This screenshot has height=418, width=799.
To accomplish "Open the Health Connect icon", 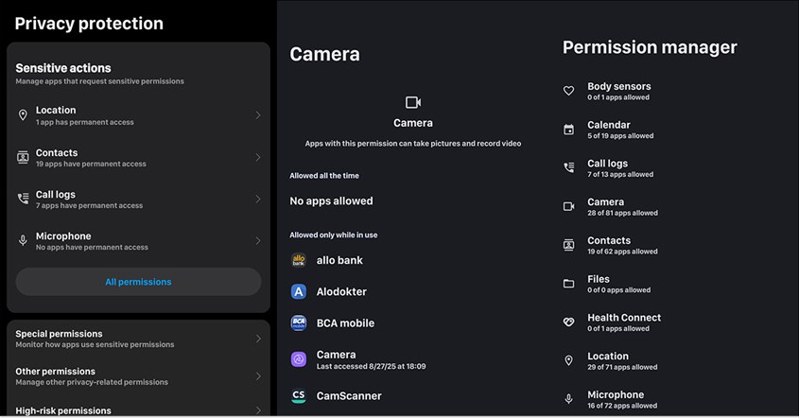I will coord(568,322).
